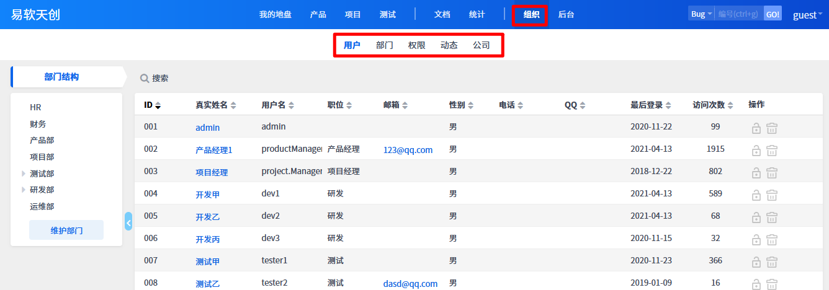Collapse the department sidebar with arrow handle
Screen dimensions: 829x290
pos(128,221)
